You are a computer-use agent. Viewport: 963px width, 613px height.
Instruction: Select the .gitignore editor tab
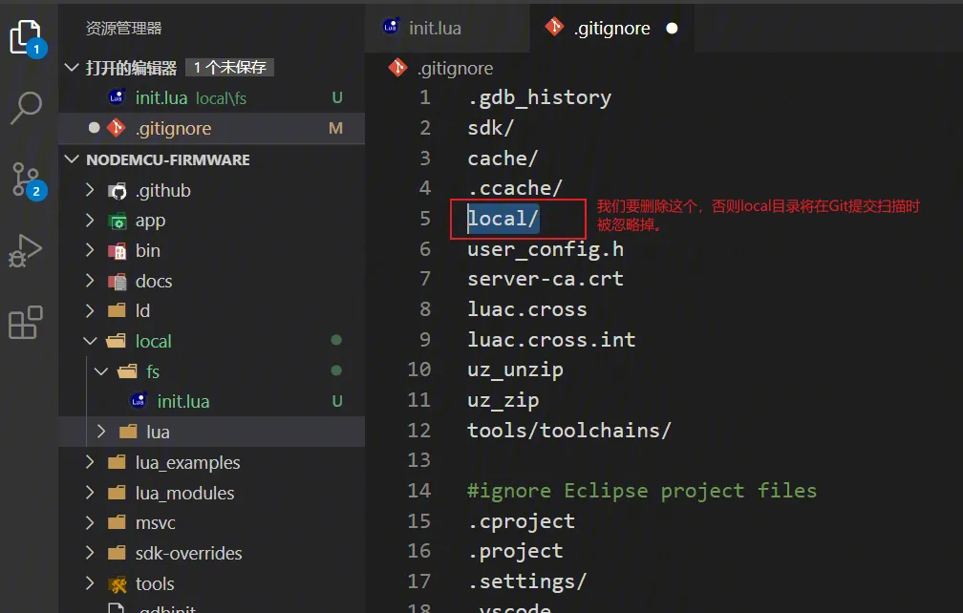point(611,28)
